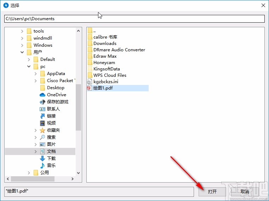Viewport: 269px width, 201px height.
Task: Select the Downloads folder in file list
Action: (105, 44)
